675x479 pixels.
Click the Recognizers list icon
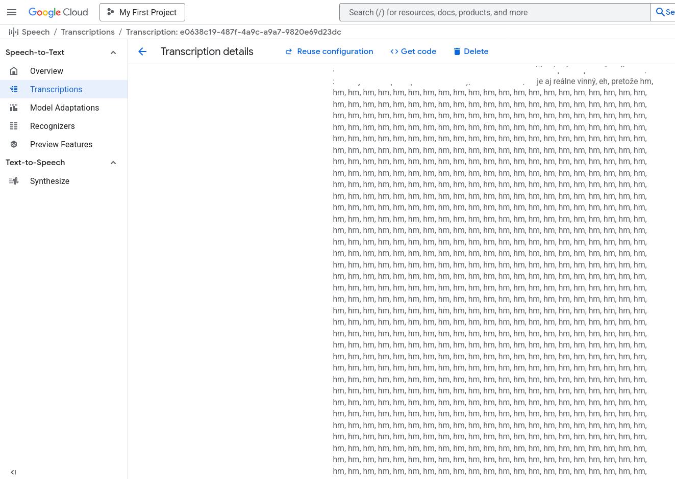click(14, 126)
